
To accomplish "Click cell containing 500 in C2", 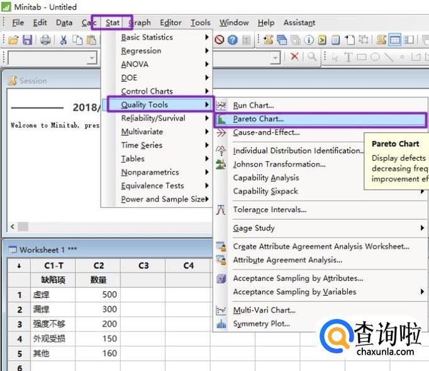I will pos(98,294).
